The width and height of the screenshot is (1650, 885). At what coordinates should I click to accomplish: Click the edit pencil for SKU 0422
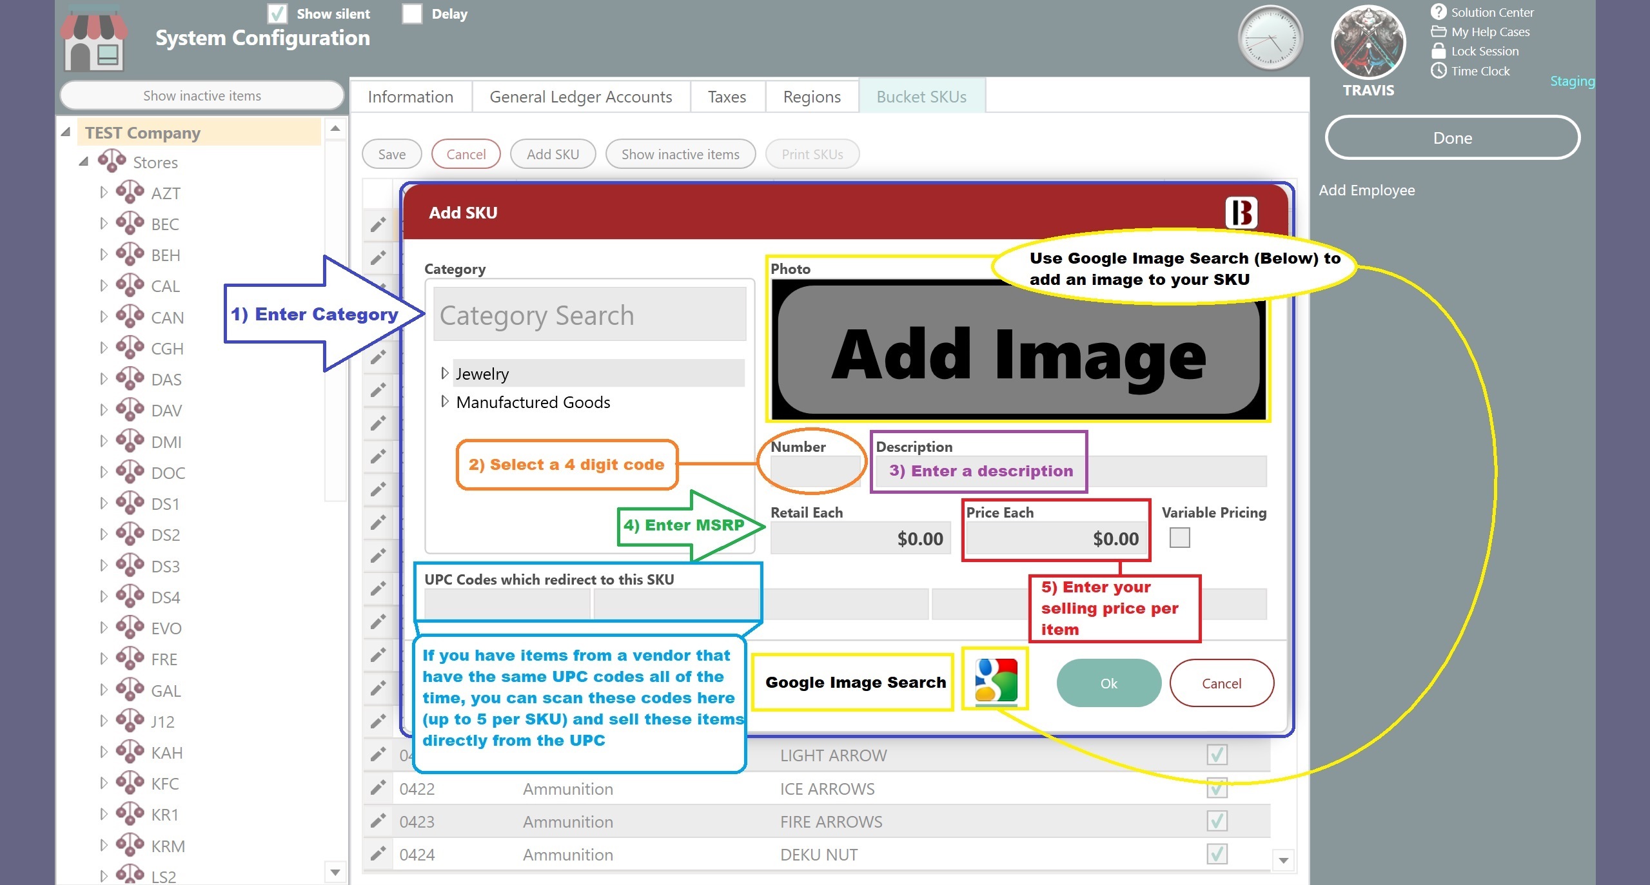[378, 788]
